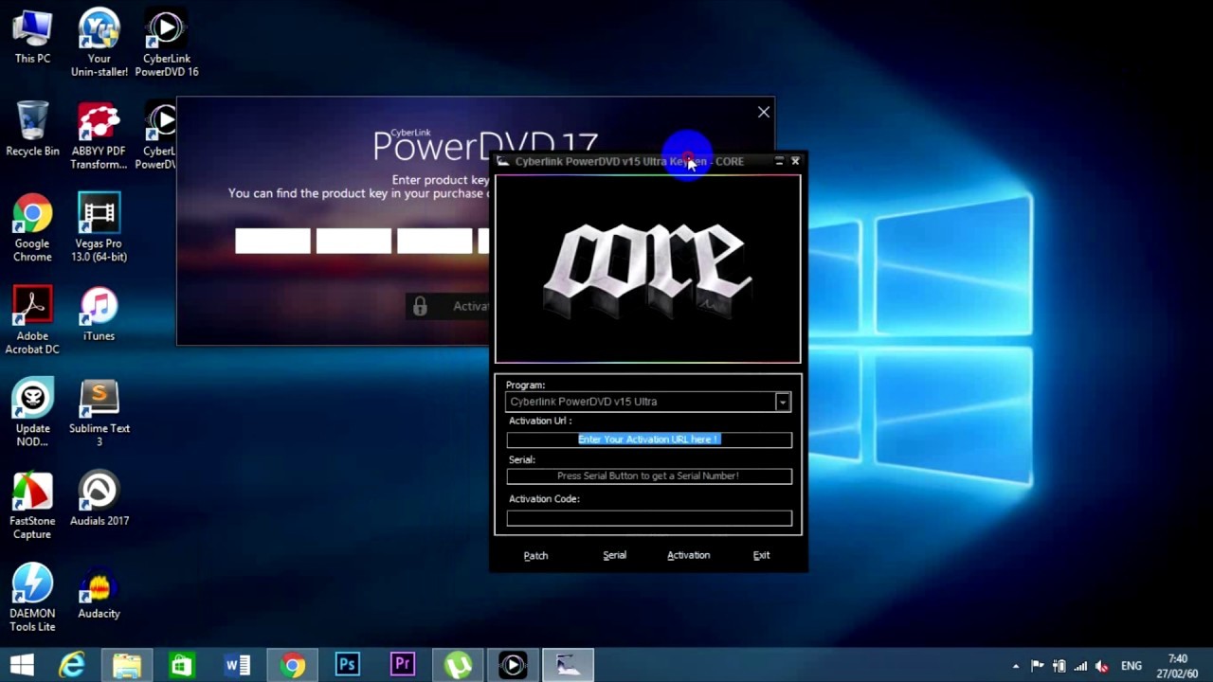The height and width of the screenshot is (682, 1213).
Task: Expand the Program dropdown in keygen
Action: tap(783, 402)
